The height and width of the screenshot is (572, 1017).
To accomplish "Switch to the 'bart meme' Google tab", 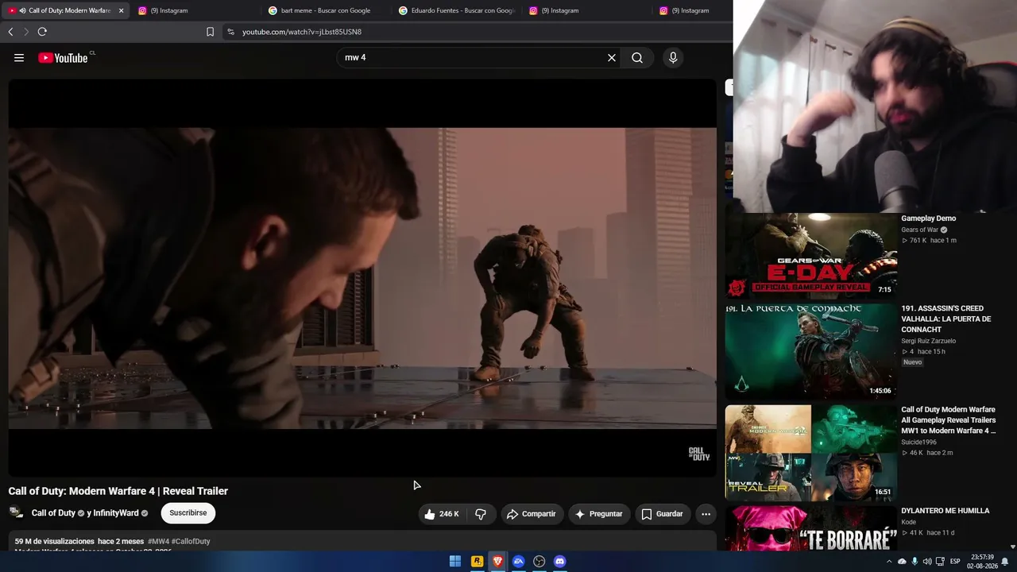I will click(x=325, y=10).
